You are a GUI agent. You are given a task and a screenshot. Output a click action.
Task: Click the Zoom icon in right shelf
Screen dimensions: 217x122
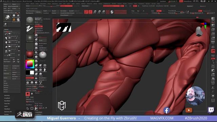click(213, 29)
